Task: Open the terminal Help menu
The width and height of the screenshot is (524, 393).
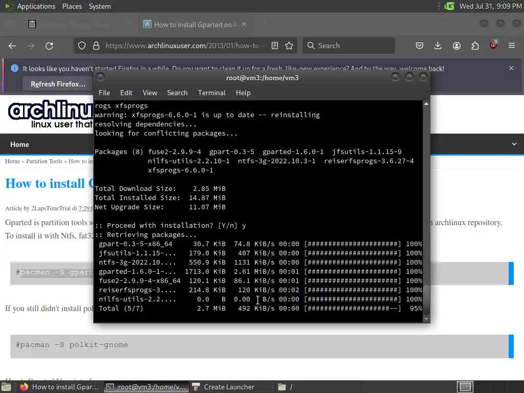Action: point(243,93)
